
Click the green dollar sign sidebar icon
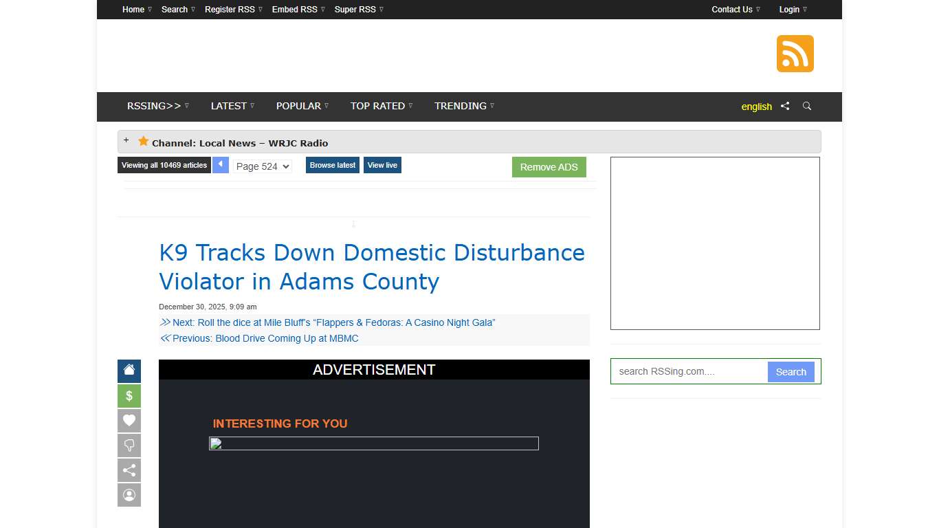point(129,396)
